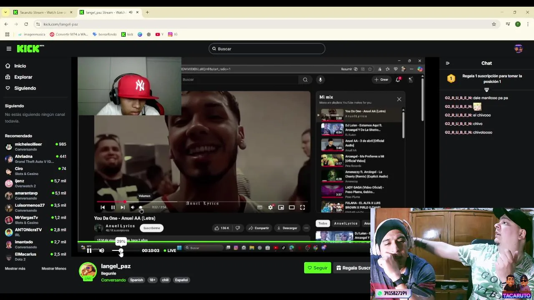Close the langel_paz Stream tab
Viewport: 534px width, 300px height.
[137, 12]
